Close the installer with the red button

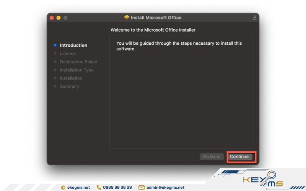tap(52, 18)
